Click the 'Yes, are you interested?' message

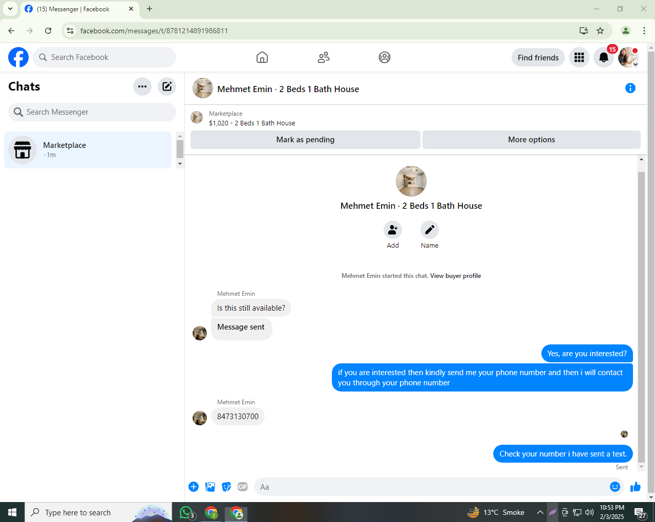pos(587,354)
